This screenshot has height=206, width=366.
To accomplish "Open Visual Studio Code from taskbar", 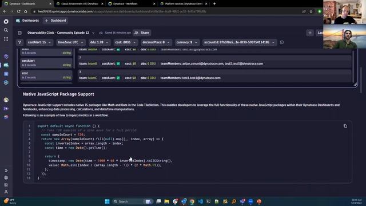I will pos(200,201).
